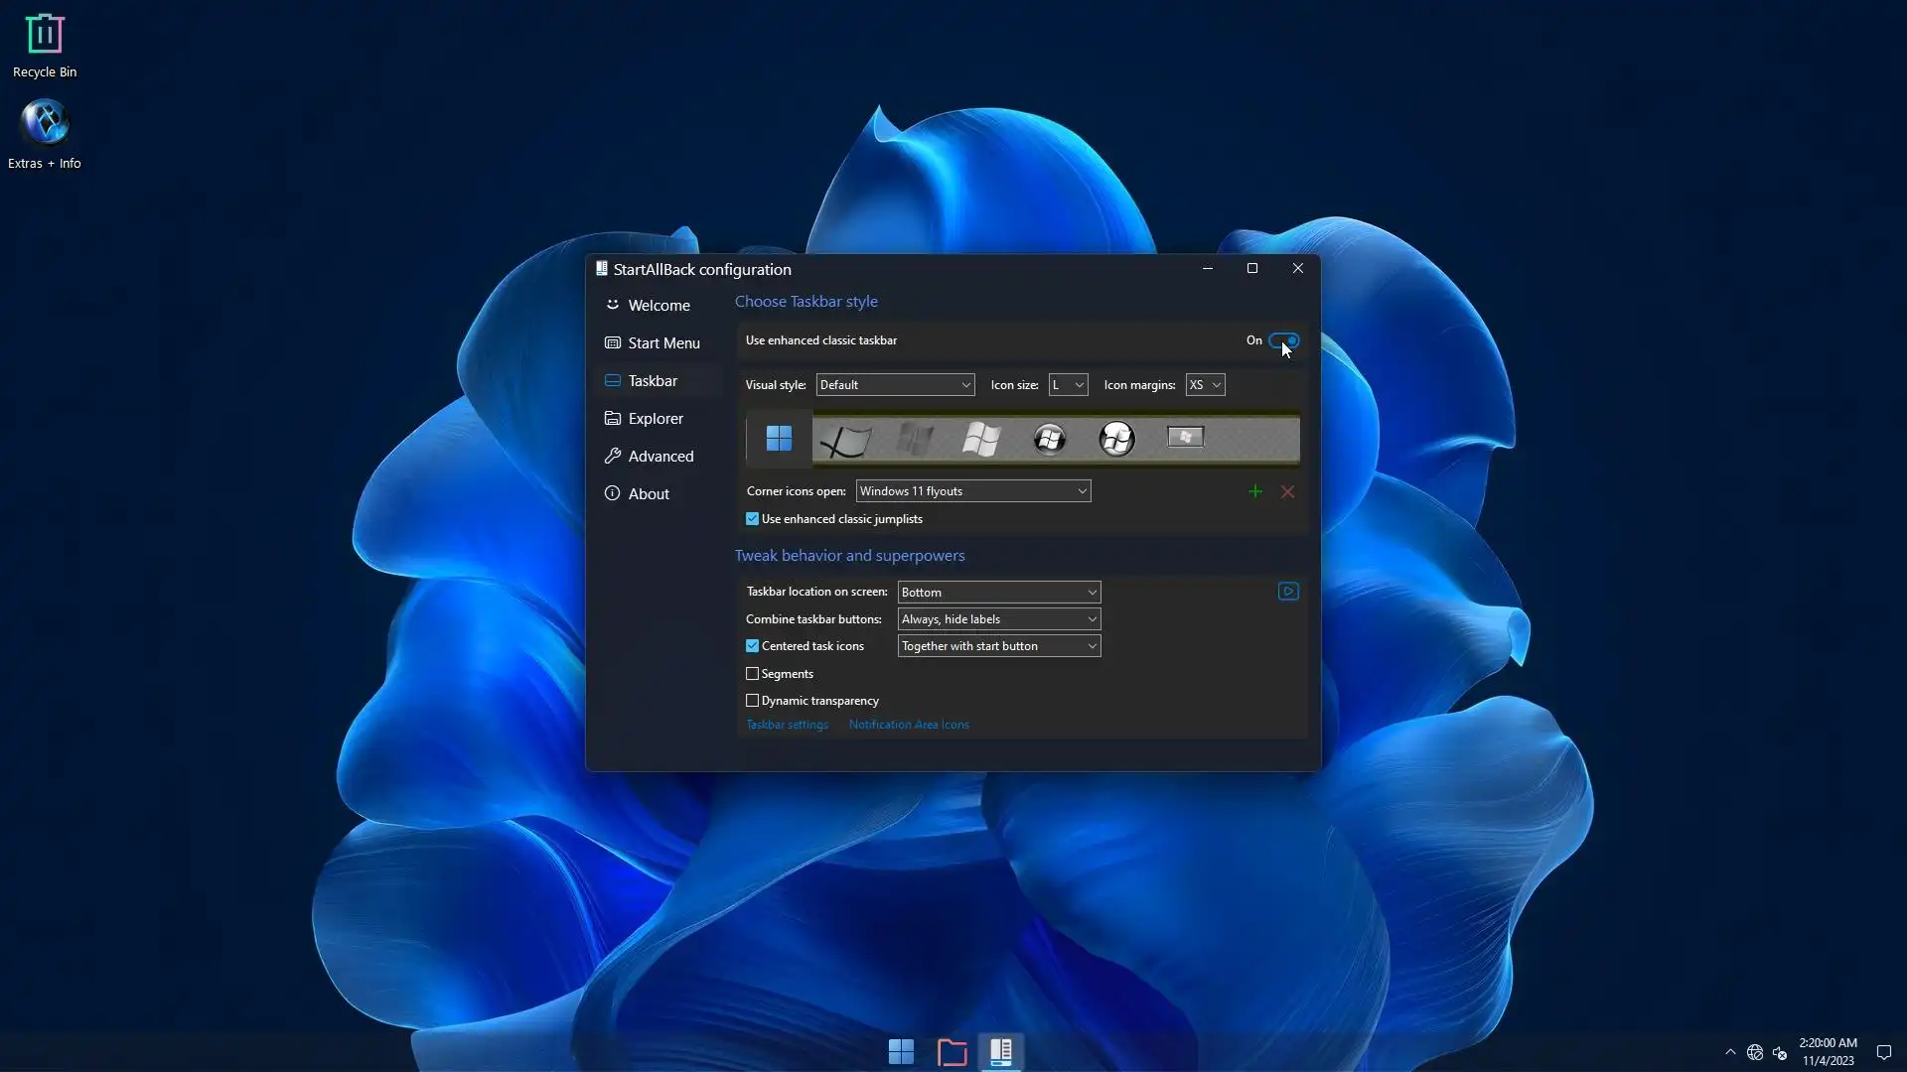Choose the Windows 7 orb start icon

click(x=1049, y=438)
